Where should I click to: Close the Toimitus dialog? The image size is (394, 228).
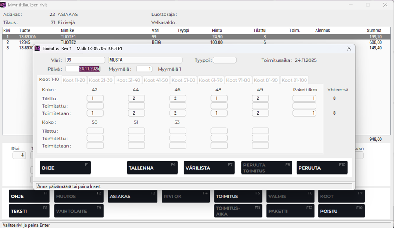coord(349,49)
